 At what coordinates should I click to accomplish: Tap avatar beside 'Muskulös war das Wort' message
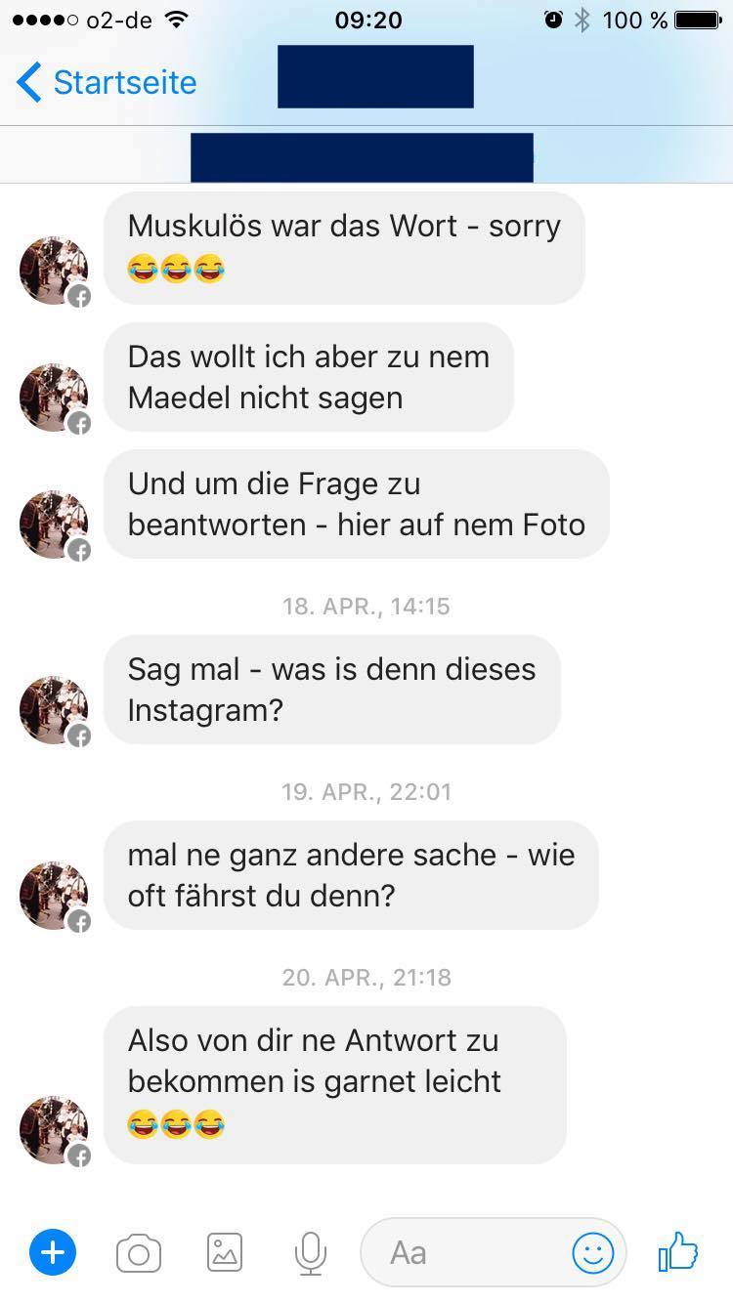pos(55,271)
